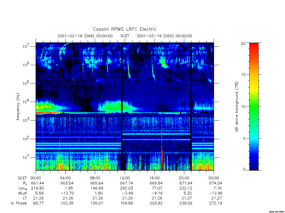Click the 'LonIII' row label
The width and height of the screenshot is (285, 213).
[23, 188]
